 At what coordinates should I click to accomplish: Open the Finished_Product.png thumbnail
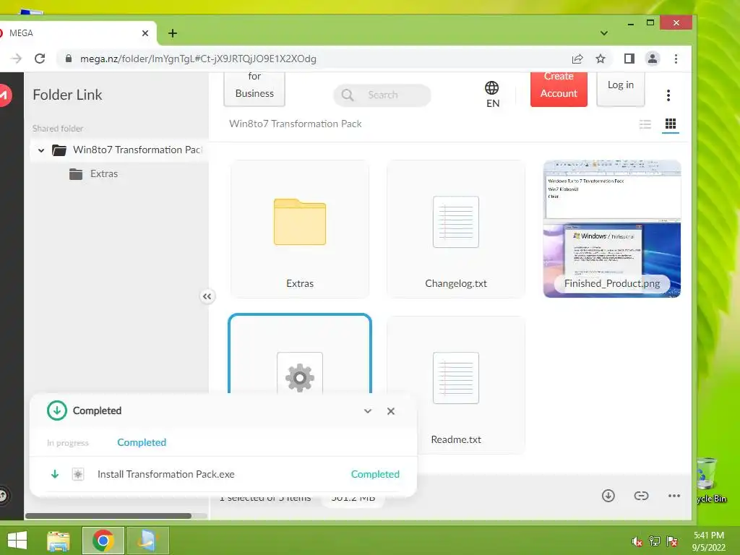click(612, 229)
